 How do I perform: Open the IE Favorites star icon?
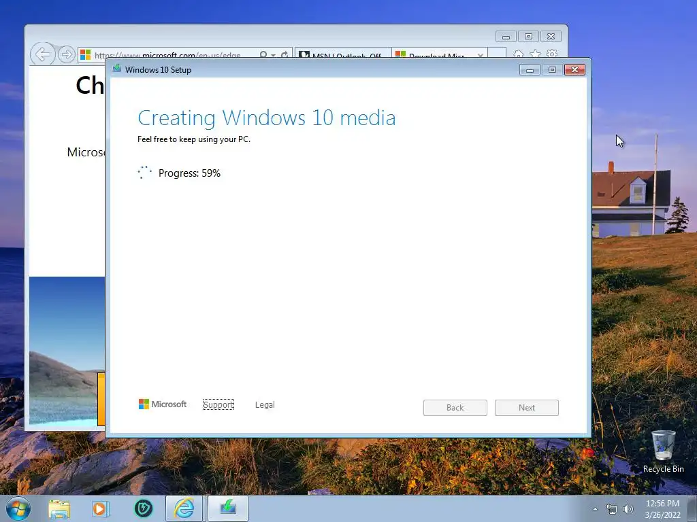[535, 54]
